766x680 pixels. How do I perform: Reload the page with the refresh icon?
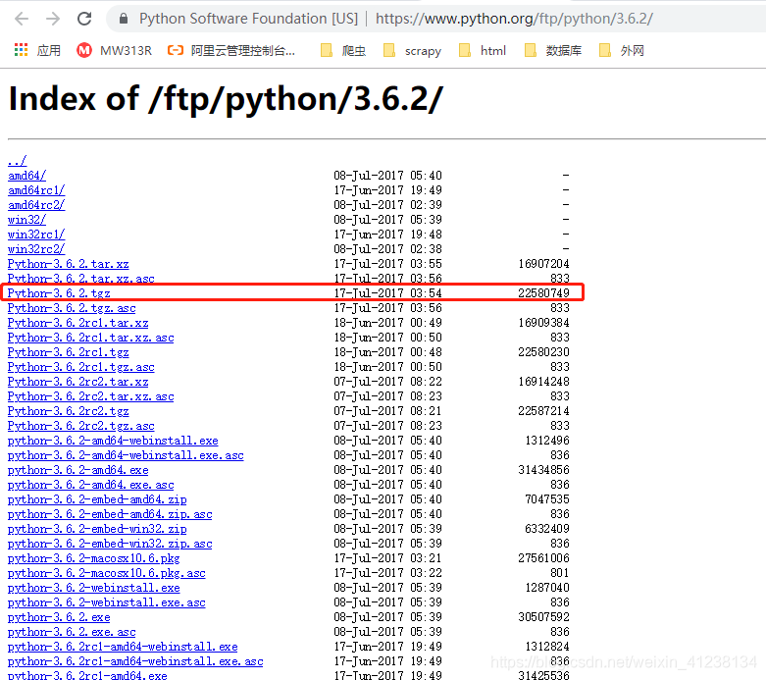pos(84,19)
